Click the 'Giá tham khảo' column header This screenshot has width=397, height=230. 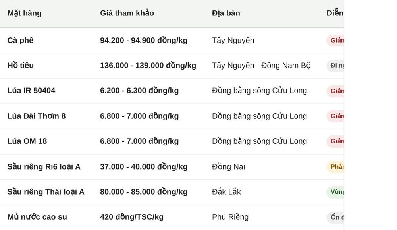coord(127,13)
